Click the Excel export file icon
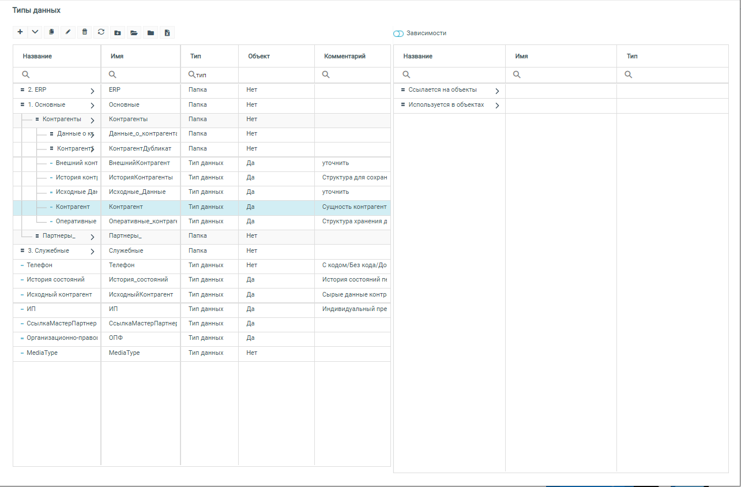 167,33
